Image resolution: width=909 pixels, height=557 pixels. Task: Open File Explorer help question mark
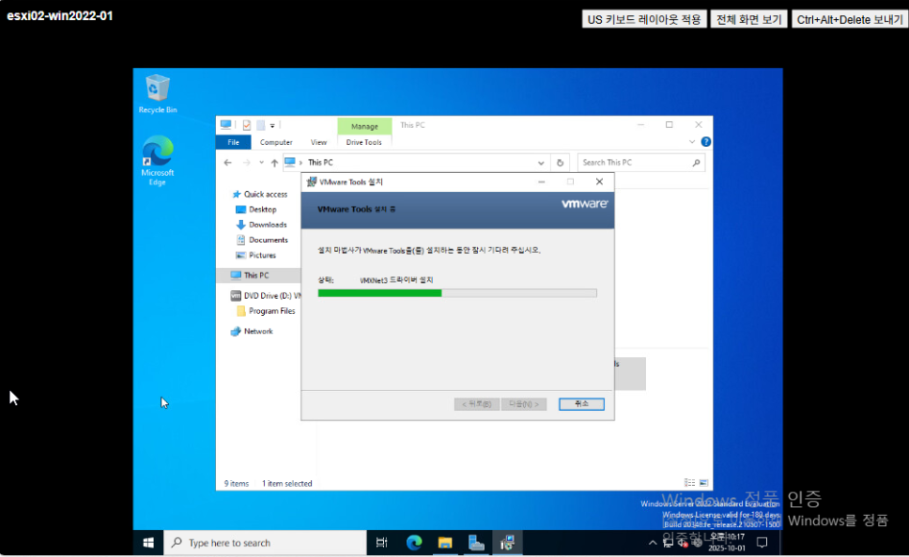[706, 141]
